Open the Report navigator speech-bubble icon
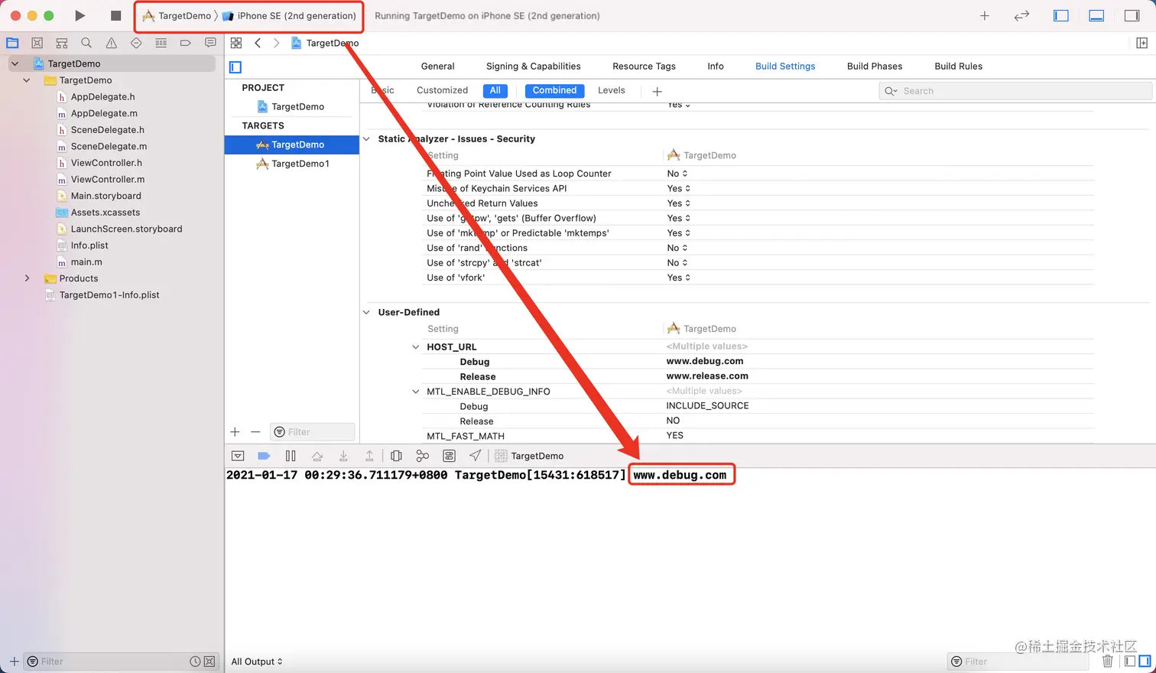 point(210,44)
